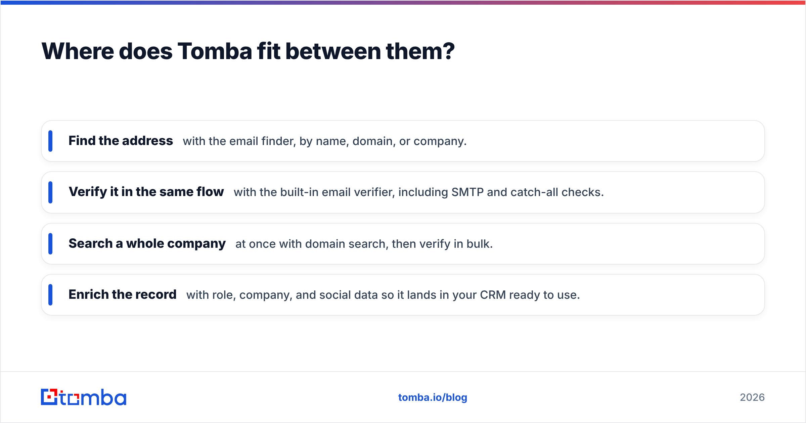Click the gradient color bar at the top
Image resolution: width=806 pixels, height=423 pixels.
click(x=403, y=2)
